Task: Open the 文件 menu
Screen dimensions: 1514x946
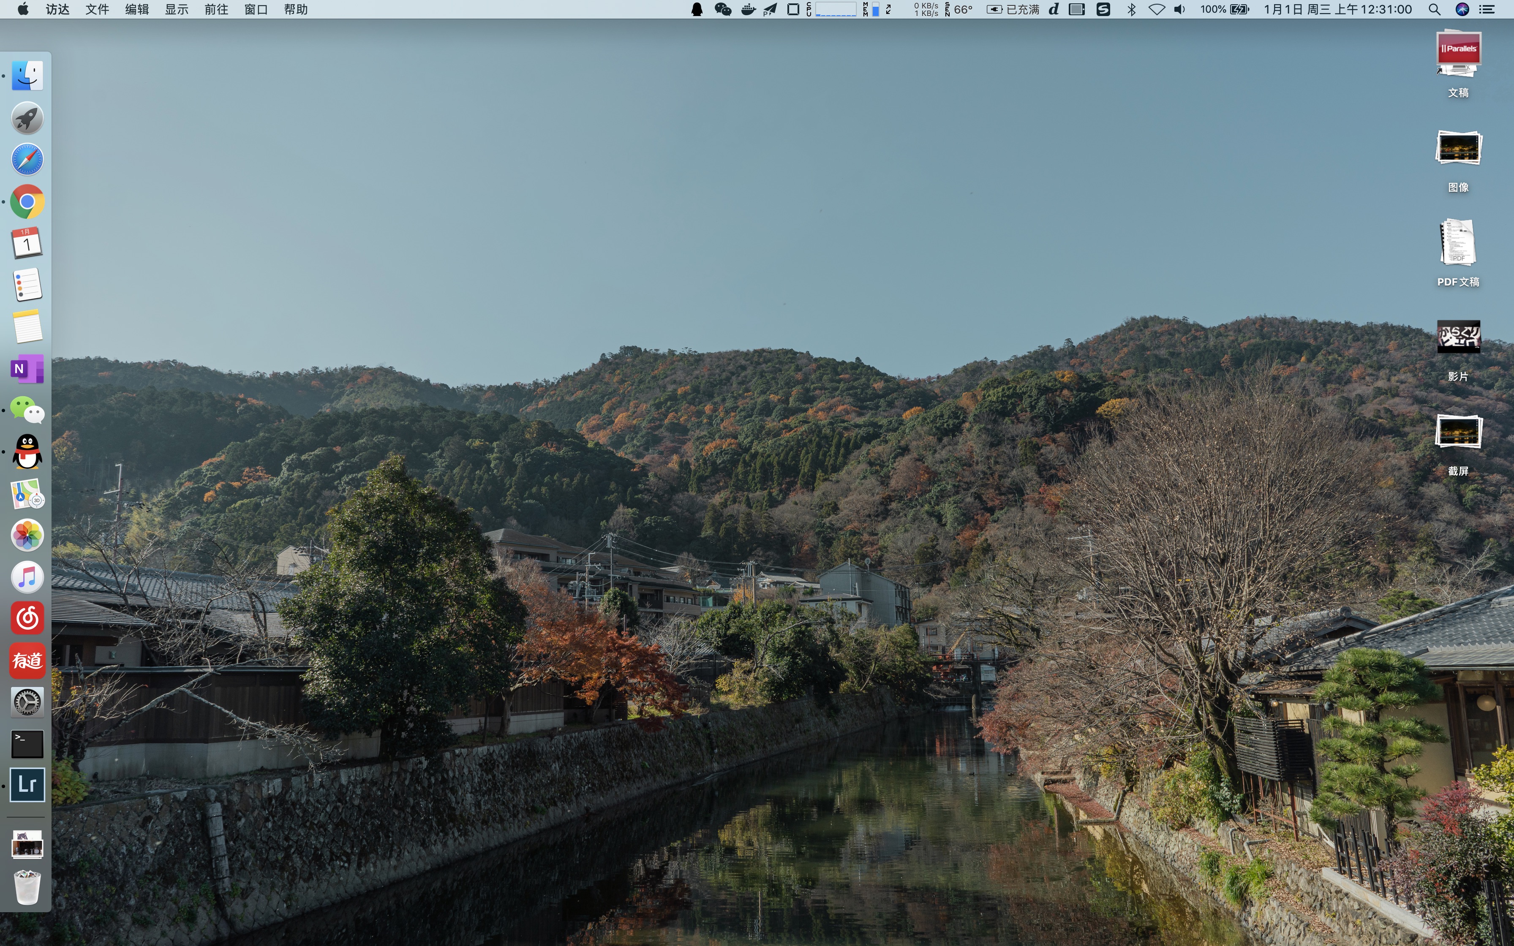Action: pos(97,9)
